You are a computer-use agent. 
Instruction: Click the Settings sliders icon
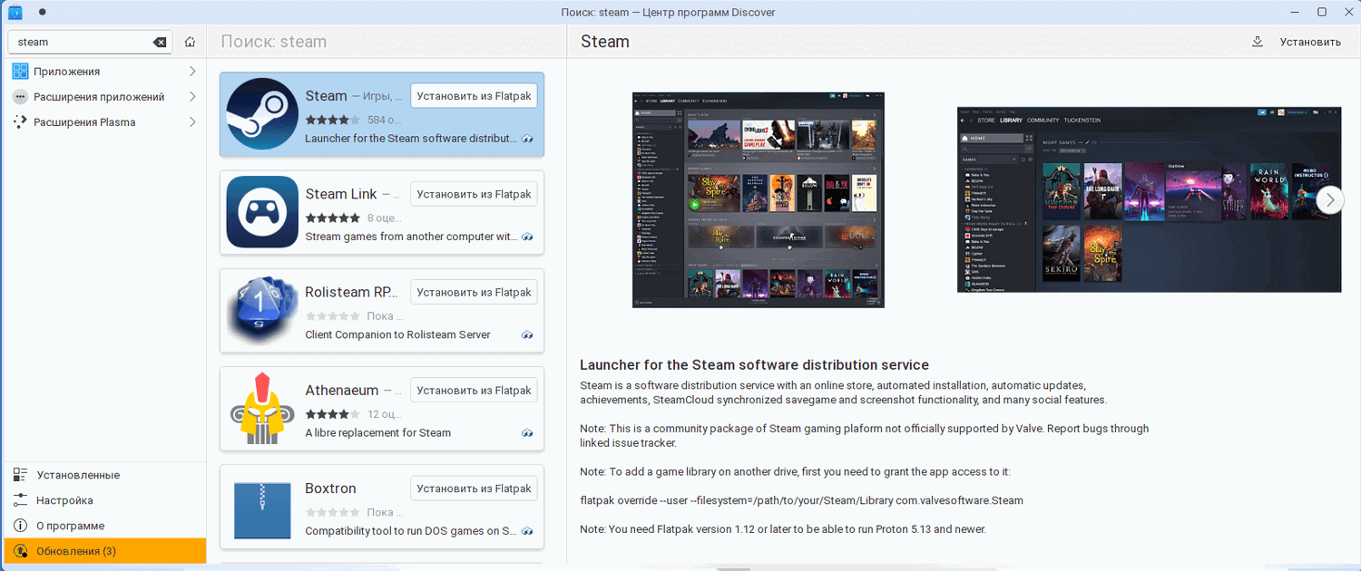click(20, 500)
